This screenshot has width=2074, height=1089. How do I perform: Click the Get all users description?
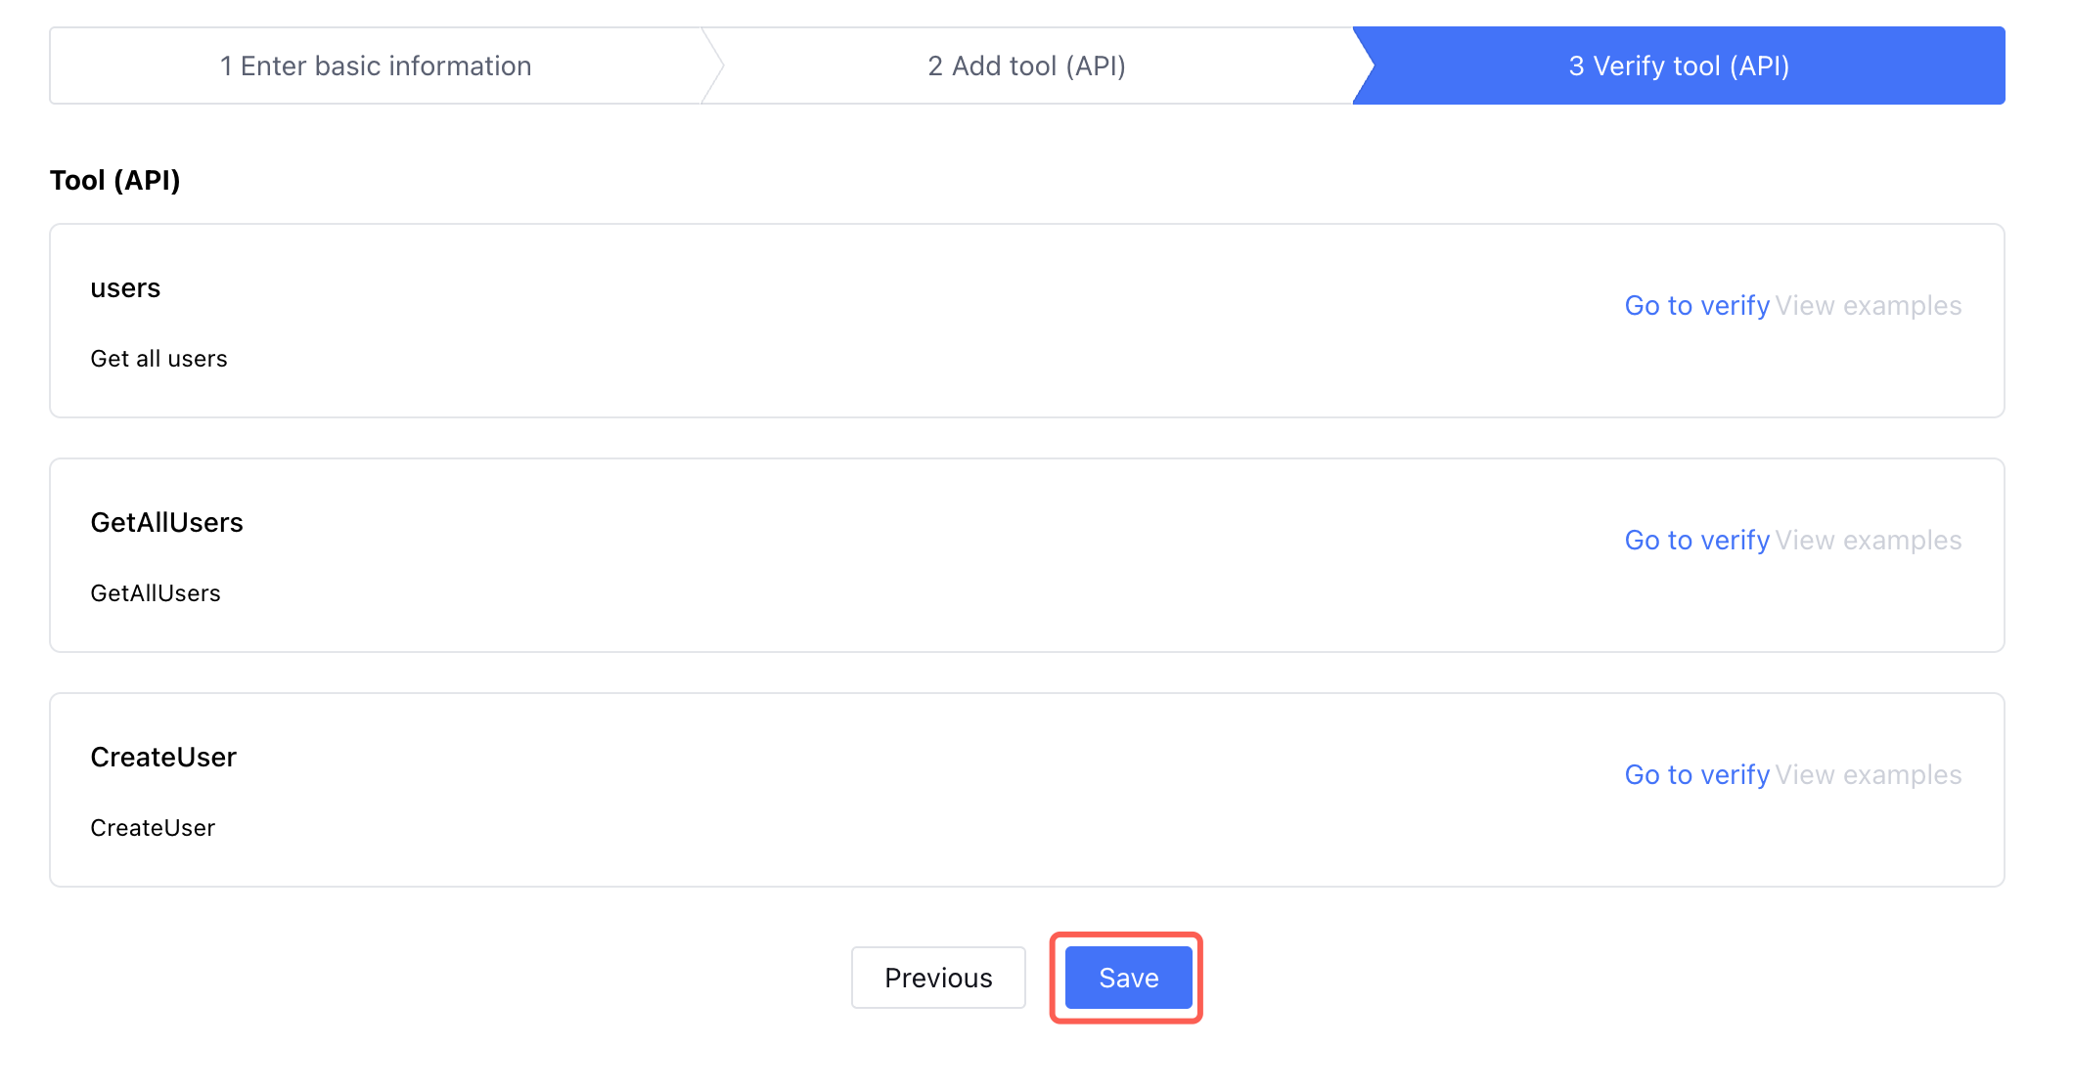[x=158, y=359]
